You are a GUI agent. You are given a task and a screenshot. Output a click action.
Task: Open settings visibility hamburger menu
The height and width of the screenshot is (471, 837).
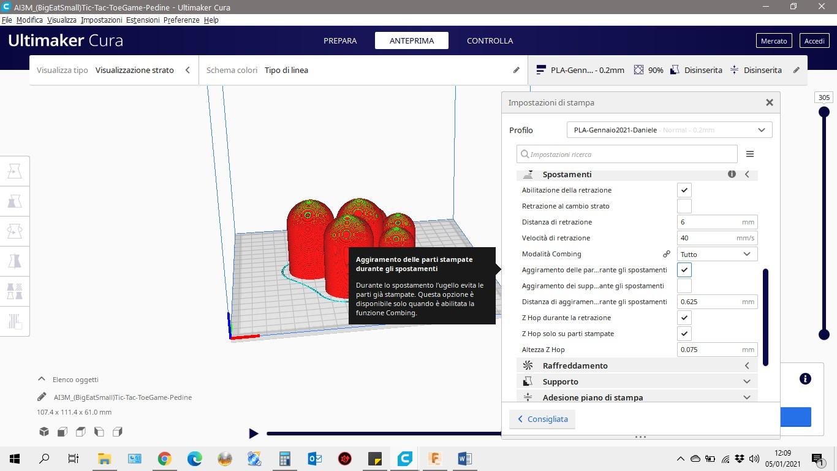pos(750,154)
